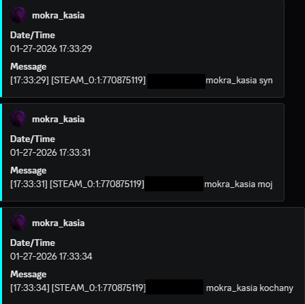Click the avatar in the 17:33:34 embed
Image resolution: width=305 pixels, height=304 pixels.
coord(18,223)
